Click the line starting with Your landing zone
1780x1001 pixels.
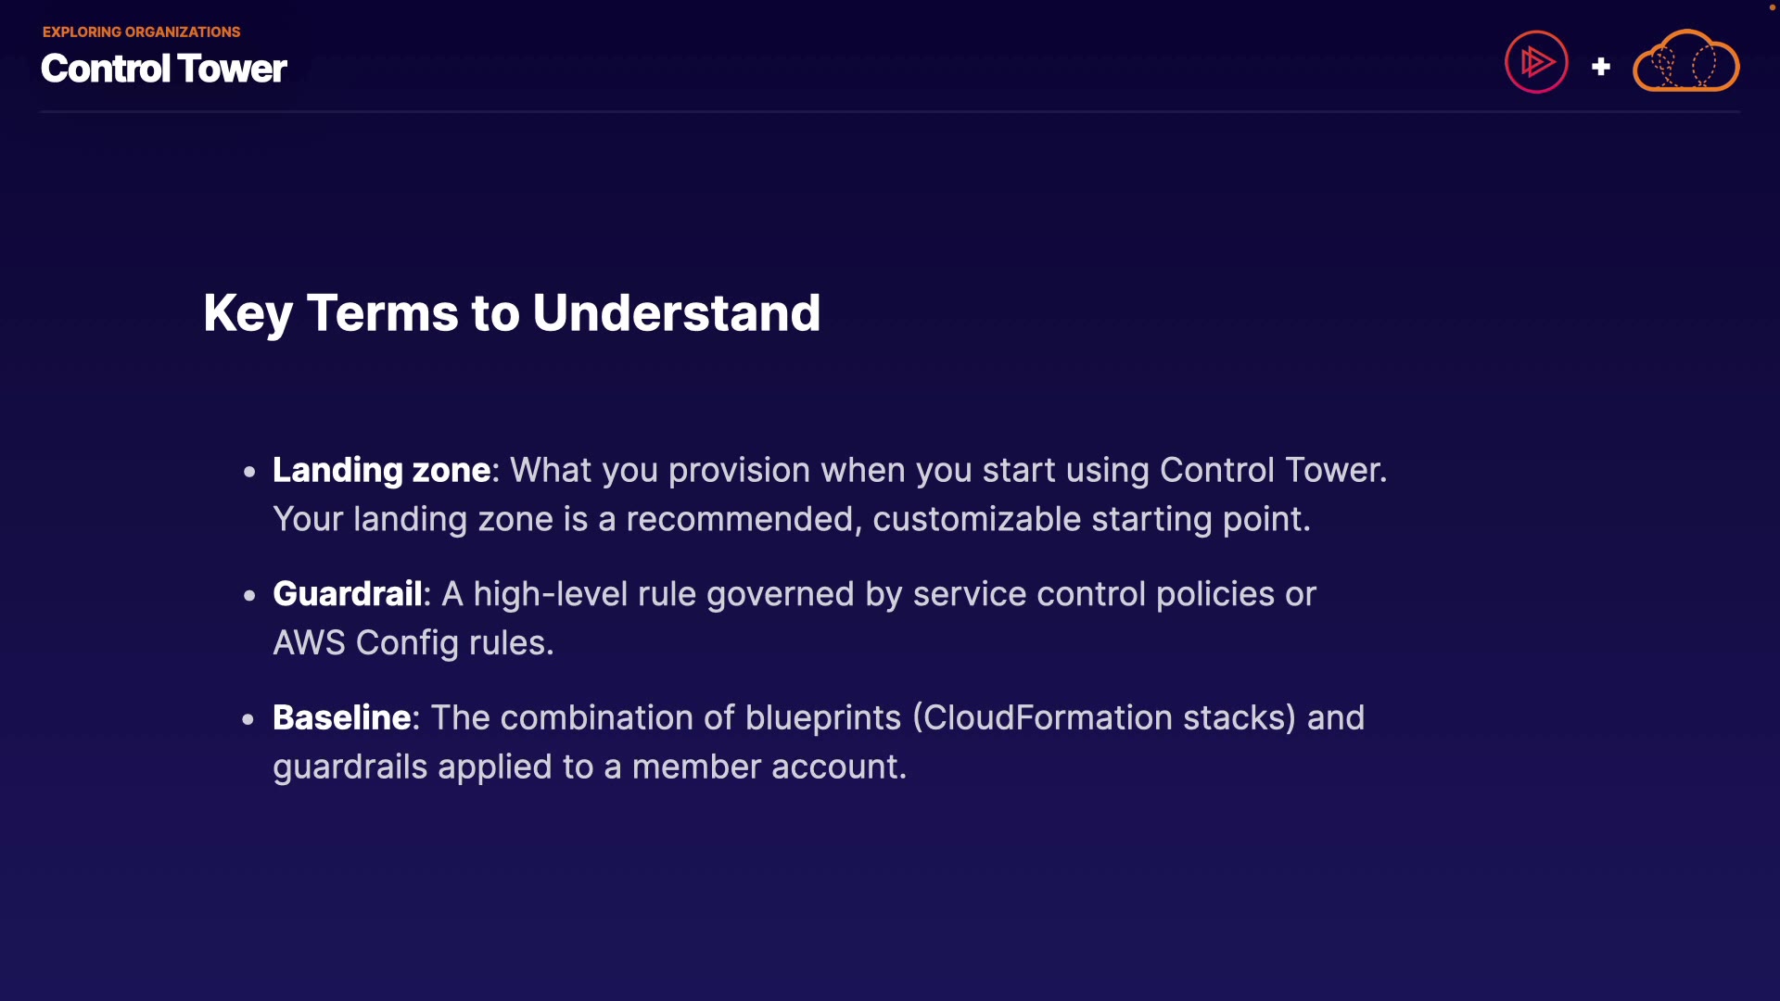coord(791,519)
